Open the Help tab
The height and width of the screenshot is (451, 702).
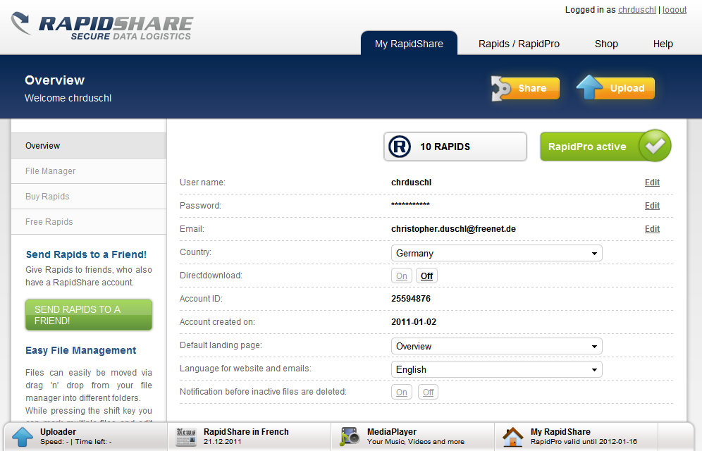[x=663, y=44]
